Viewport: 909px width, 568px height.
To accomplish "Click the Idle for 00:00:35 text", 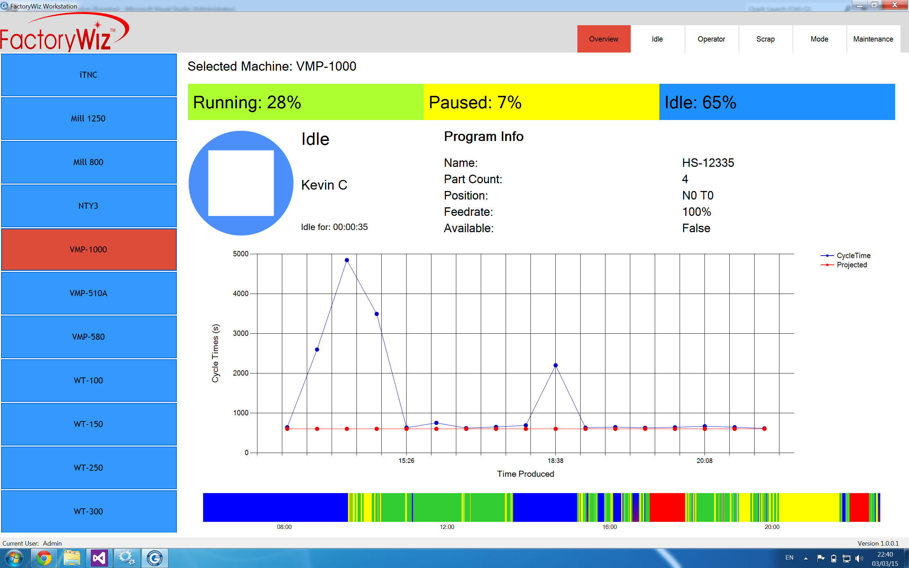I will [334, 227].
